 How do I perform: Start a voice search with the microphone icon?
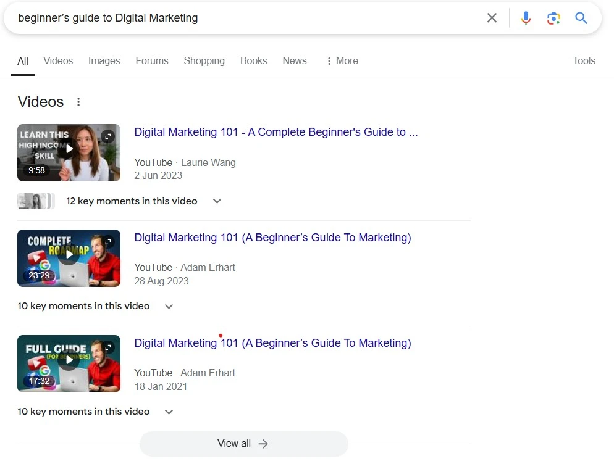point(526,18)
